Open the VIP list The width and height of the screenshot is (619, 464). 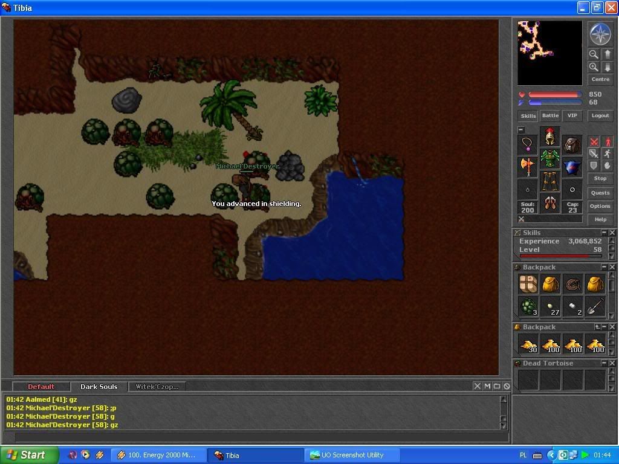(572, 115)
